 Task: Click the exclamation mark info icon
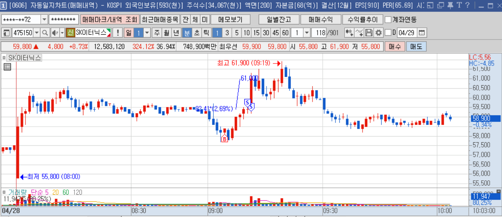click(x=118, y=33)
